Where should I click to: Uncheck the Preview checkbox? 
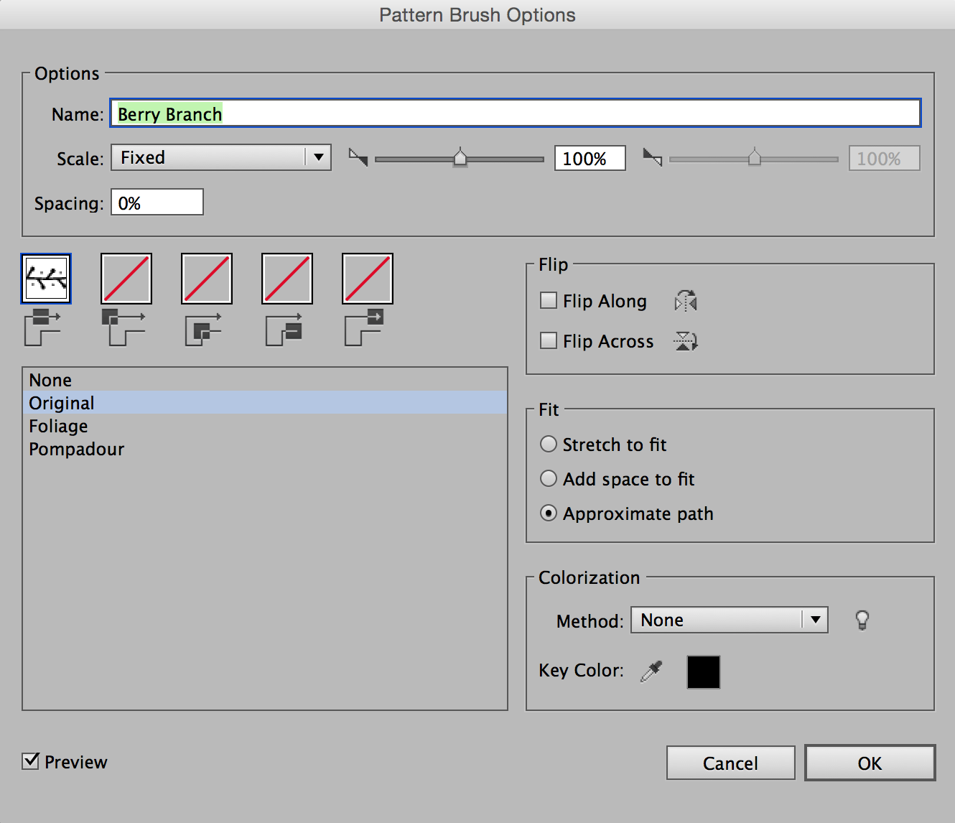[x=31, y=761]
